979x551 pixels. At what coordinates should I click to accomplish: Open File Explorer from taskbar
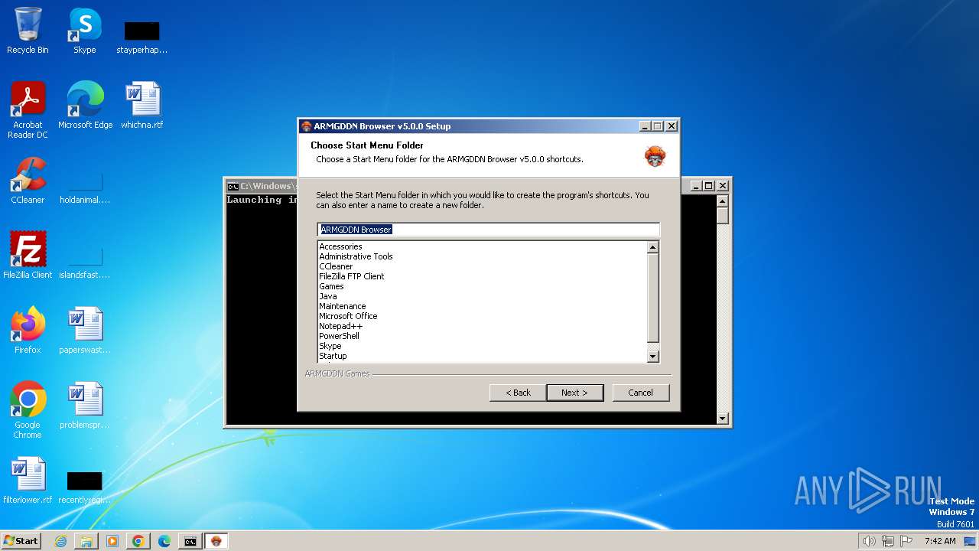pyautogui.click(x=86, y=541)
